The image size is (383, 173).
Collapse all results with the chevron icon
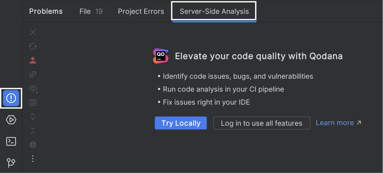pyautogui.click(x=33, y=131)
